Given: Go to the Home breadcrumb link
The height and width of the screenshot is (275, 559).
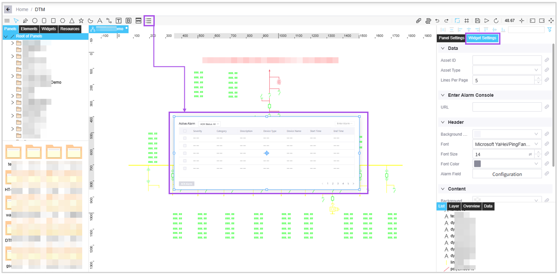Looking at the screenshot, I should click(x=22, y=9).
